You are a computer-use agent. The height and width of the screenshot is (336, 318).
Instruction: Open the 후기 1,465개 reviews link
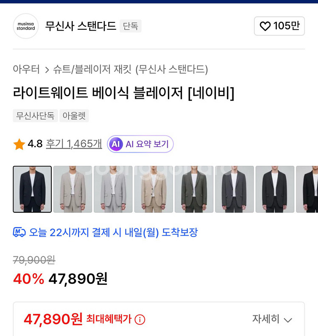74,144
